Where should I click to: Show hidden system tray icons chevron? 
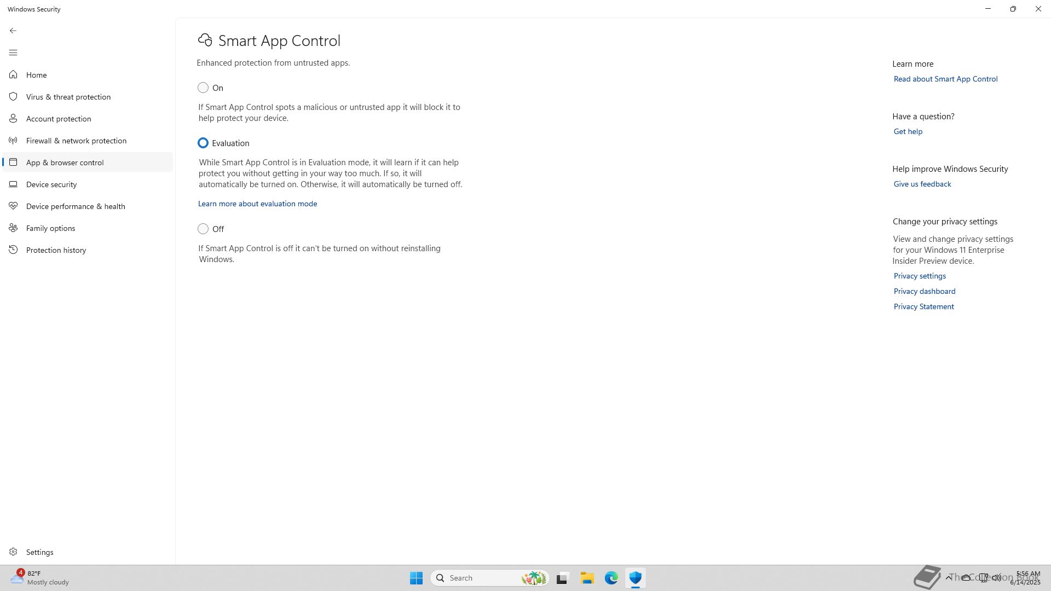[x=949, y=578]
